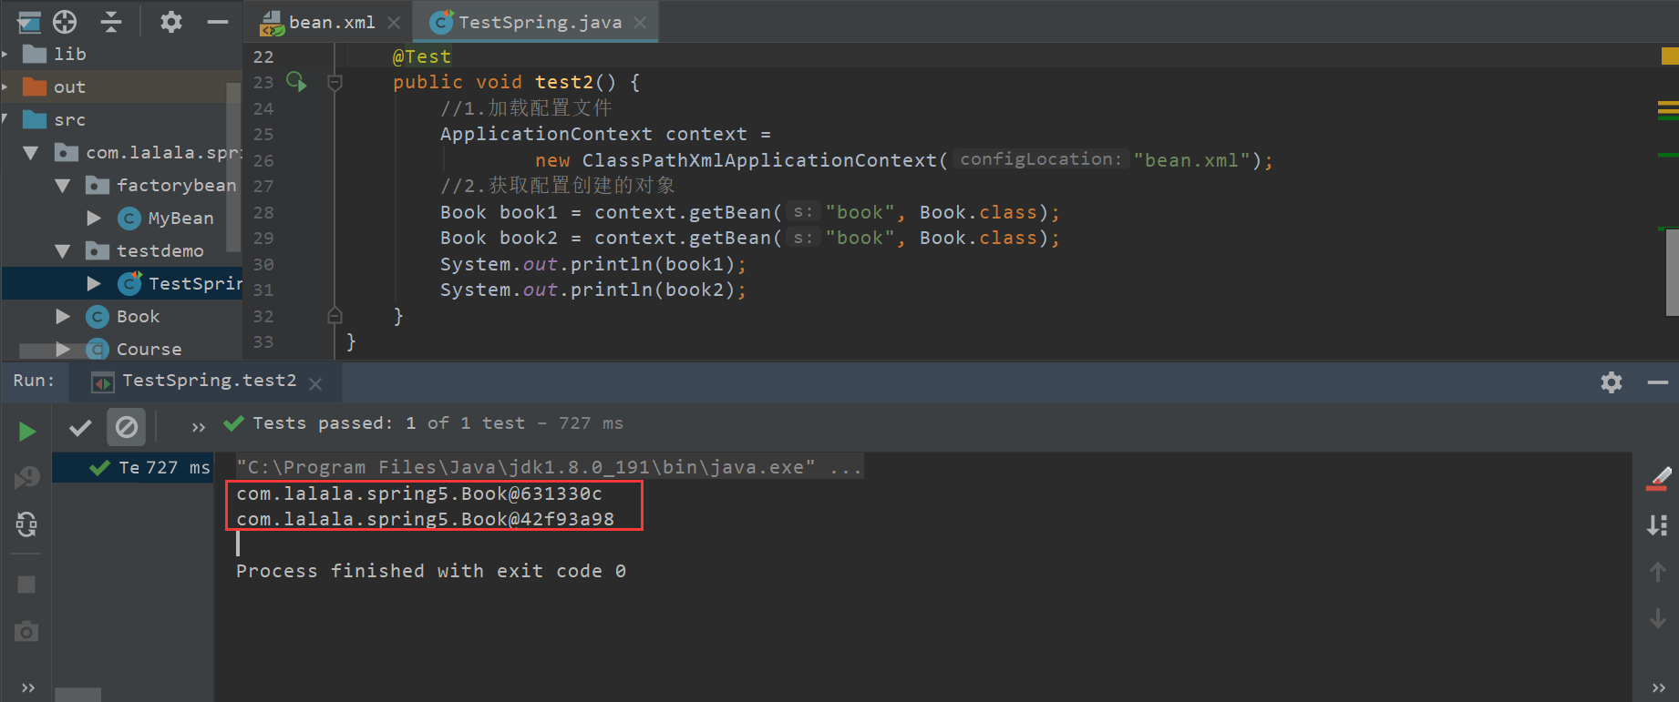The image size is (1679, 702).
Task: Open project panel settings gear
Action: 170,22
